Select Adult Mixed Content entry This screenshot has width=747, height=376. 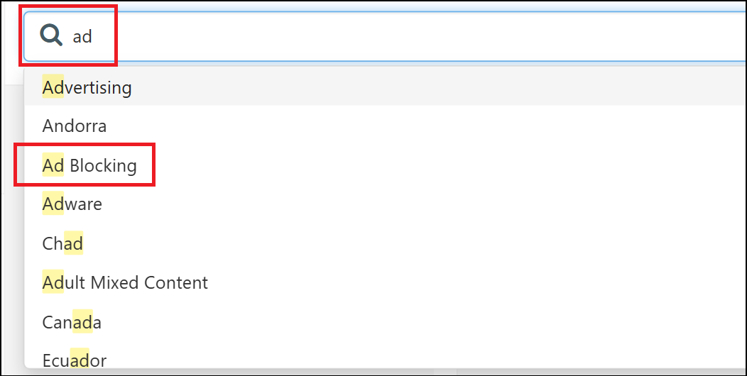384,282
